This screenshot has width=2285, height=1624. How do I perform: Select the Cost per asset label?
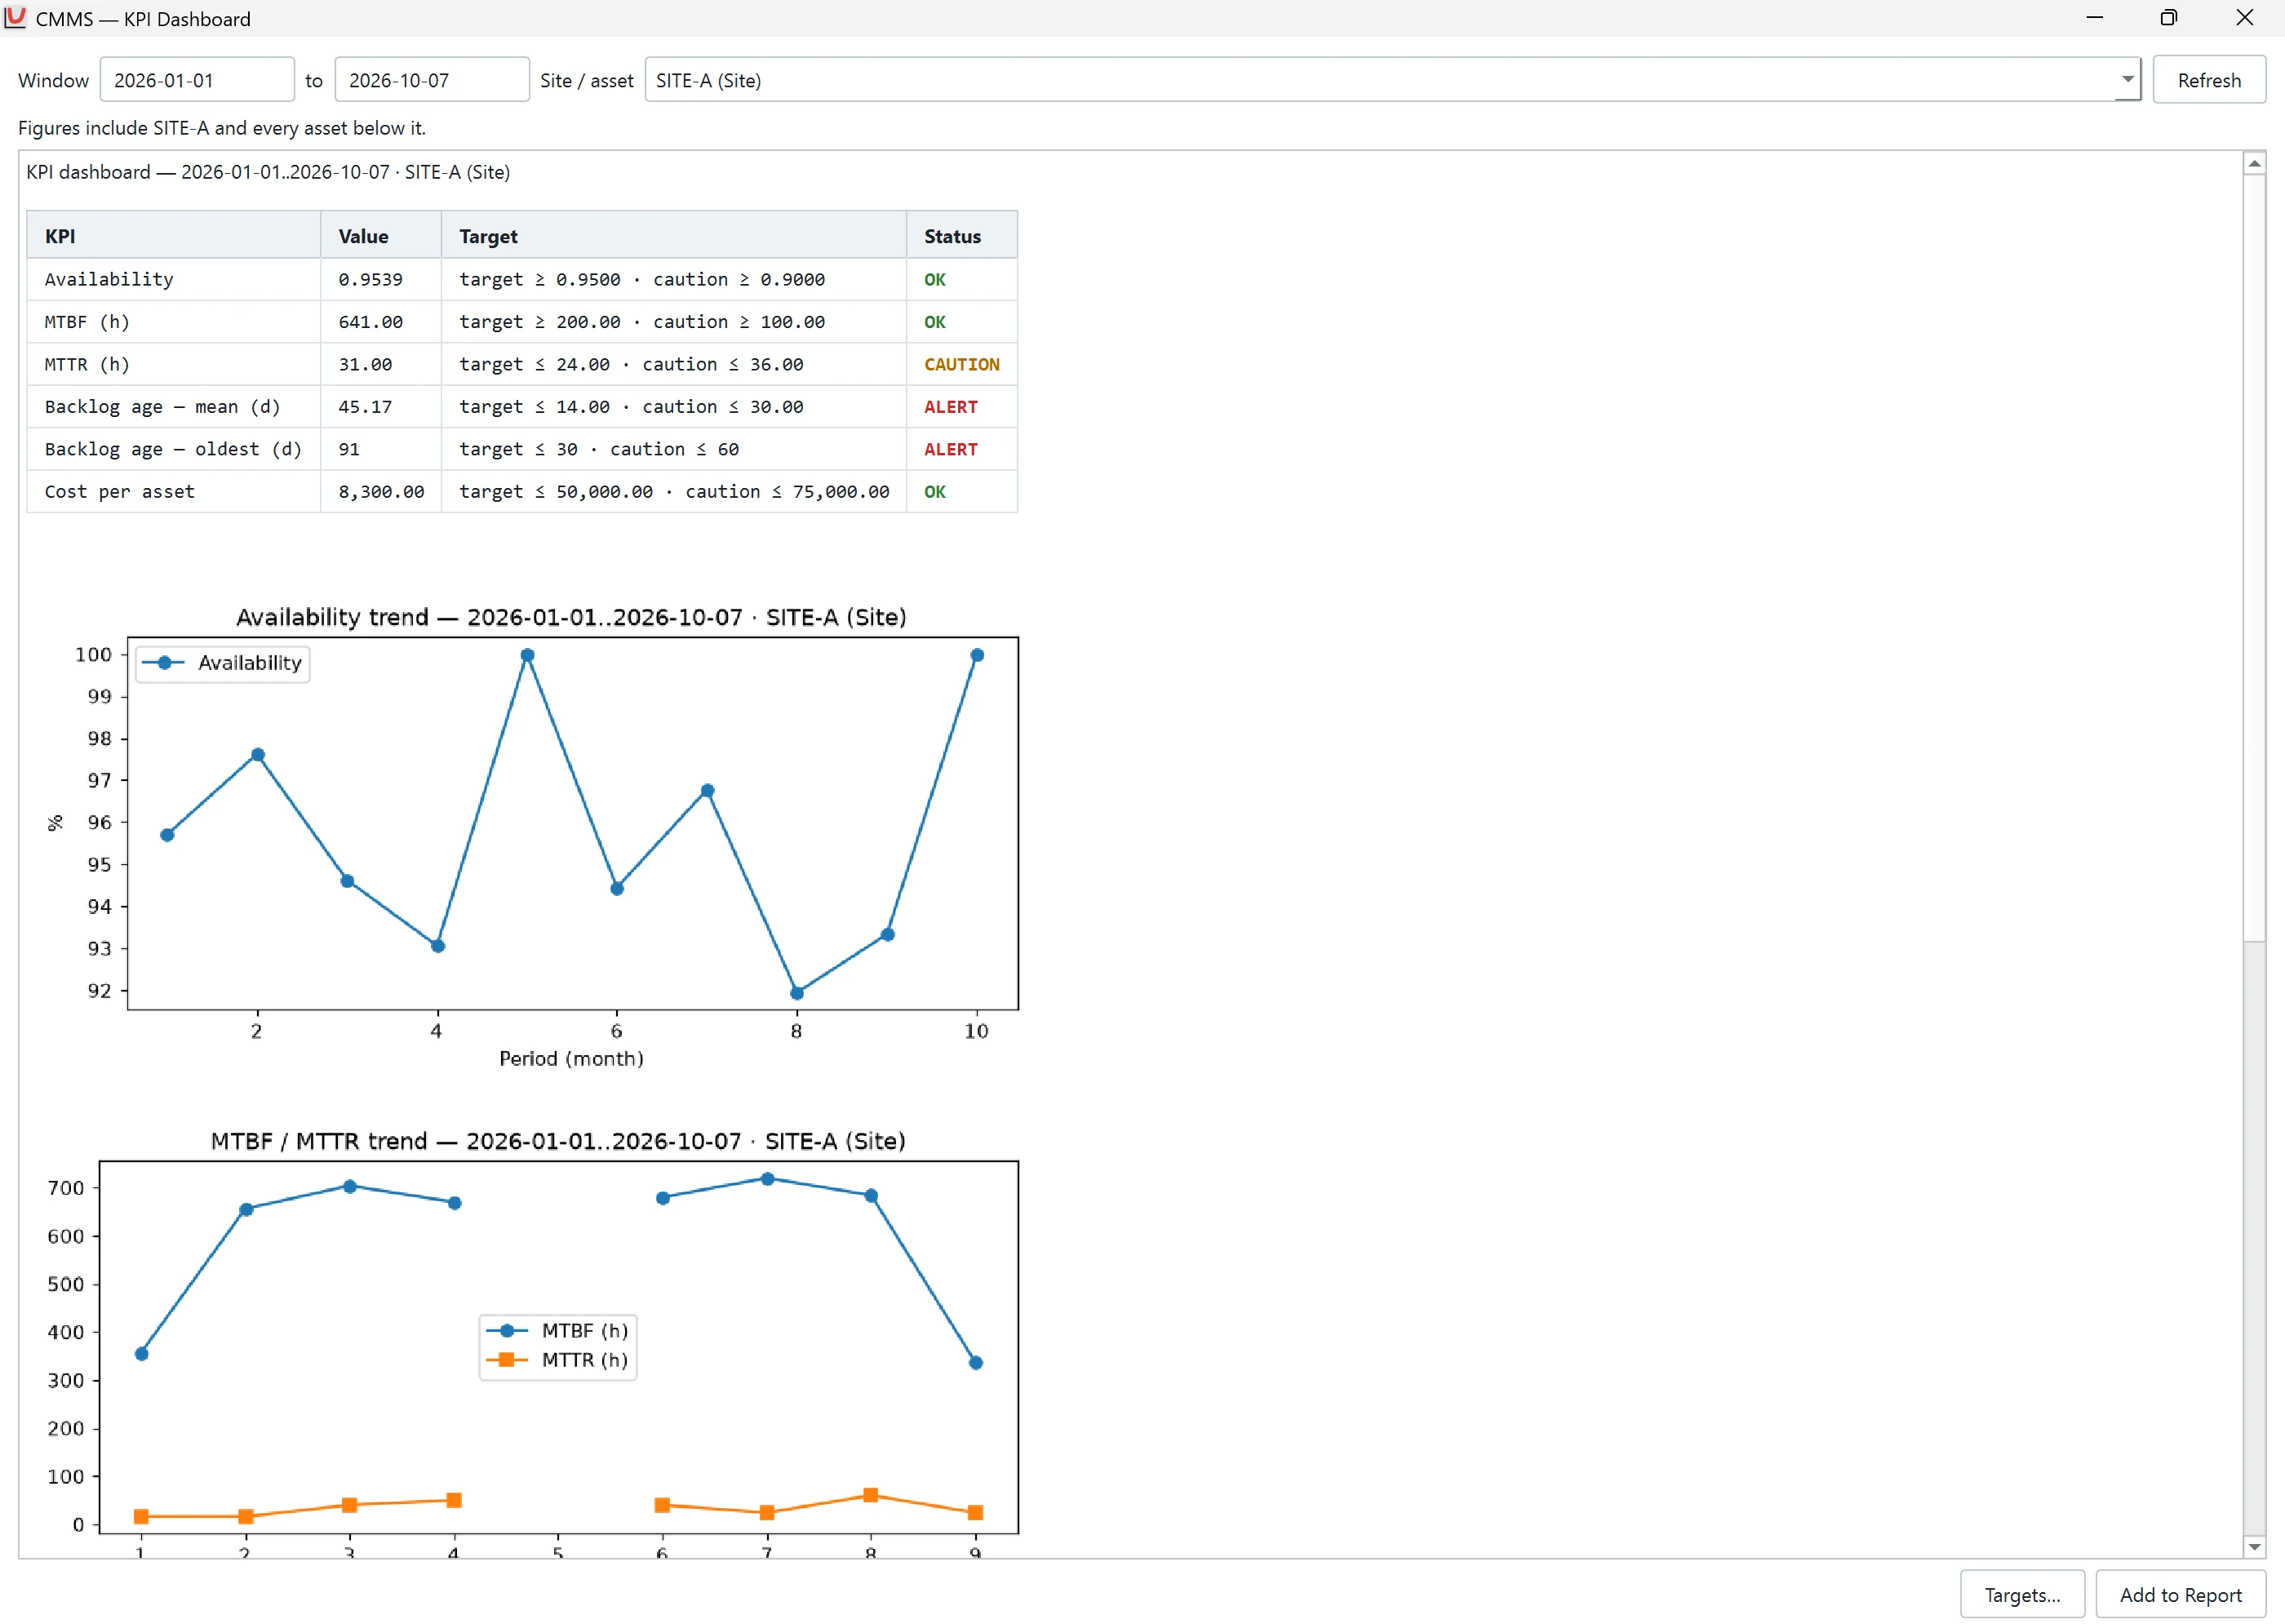(x=119, y=492)
